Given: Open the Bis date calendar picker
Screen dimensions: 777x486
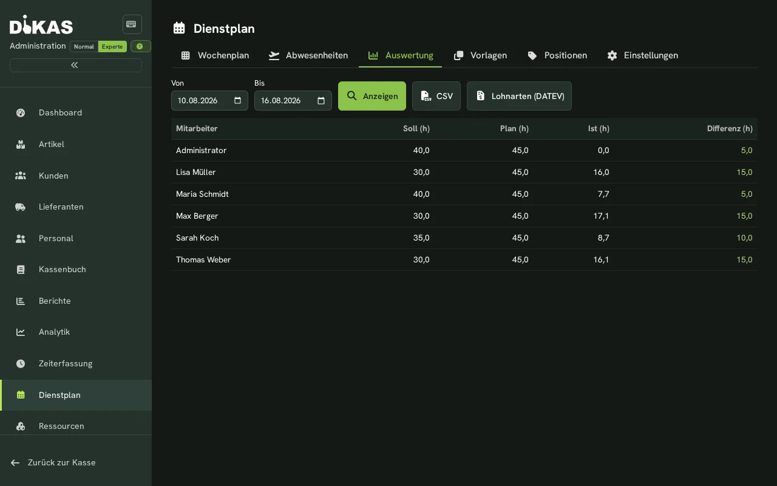Looking at the screenshot, I should (321, 100).
